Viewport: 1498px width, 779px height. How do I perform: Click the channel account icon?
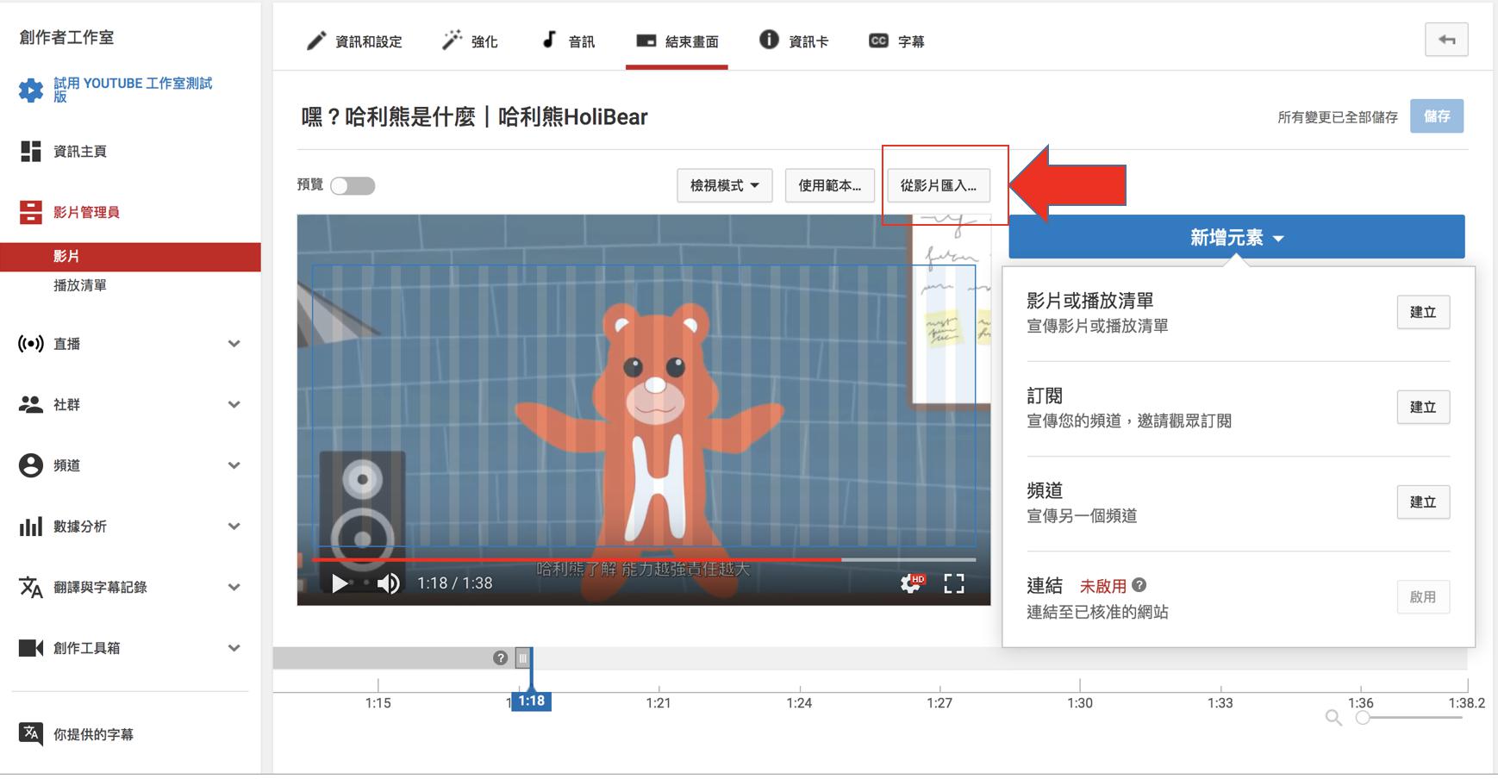click(x=31, y=465)
